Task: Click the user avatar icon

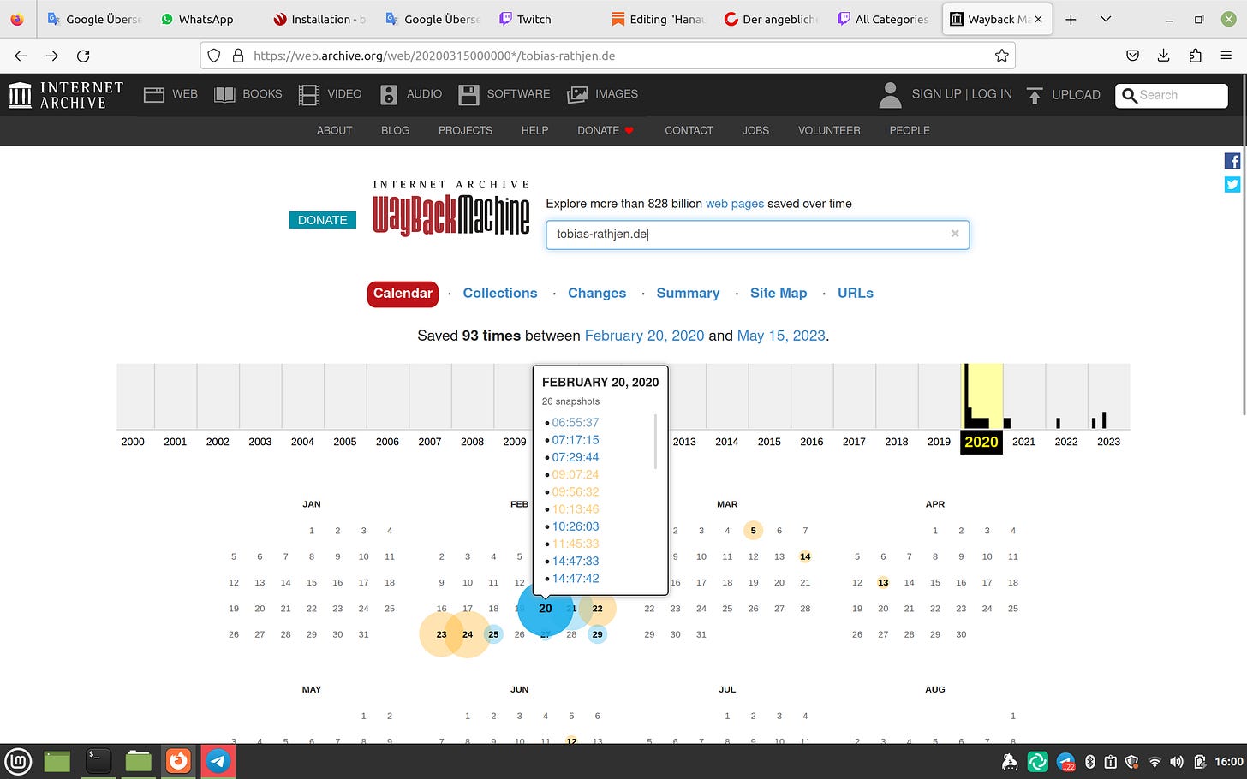Action: (x=890, y=95)
